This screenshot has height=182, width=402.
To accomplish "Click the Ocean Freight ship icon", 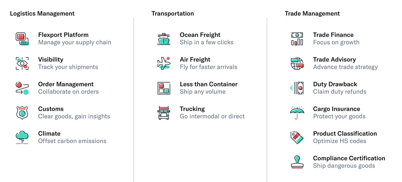I will click(164, 39).
